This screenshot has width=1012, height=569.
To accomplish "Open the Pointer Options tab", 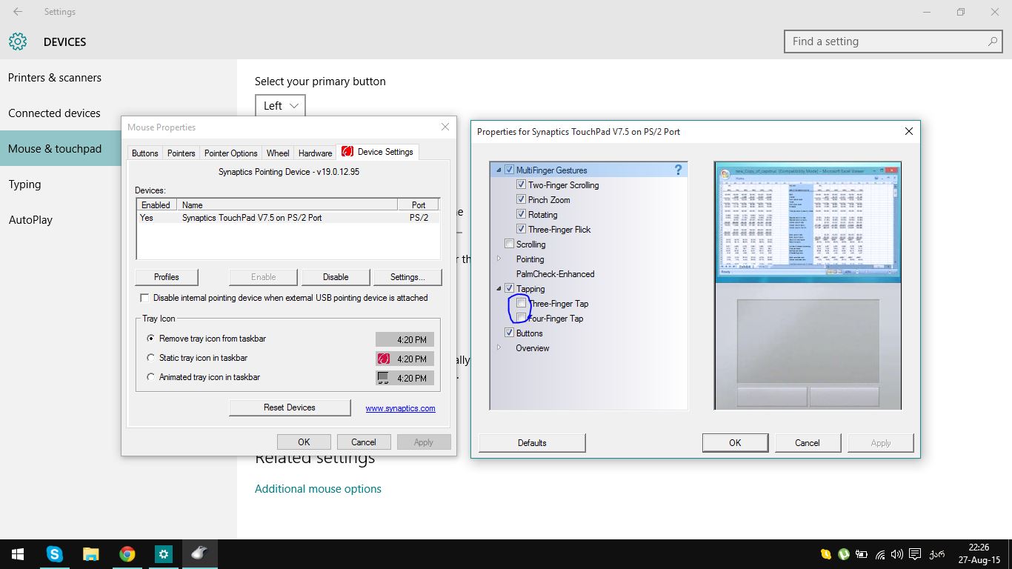I will (231, 153).
